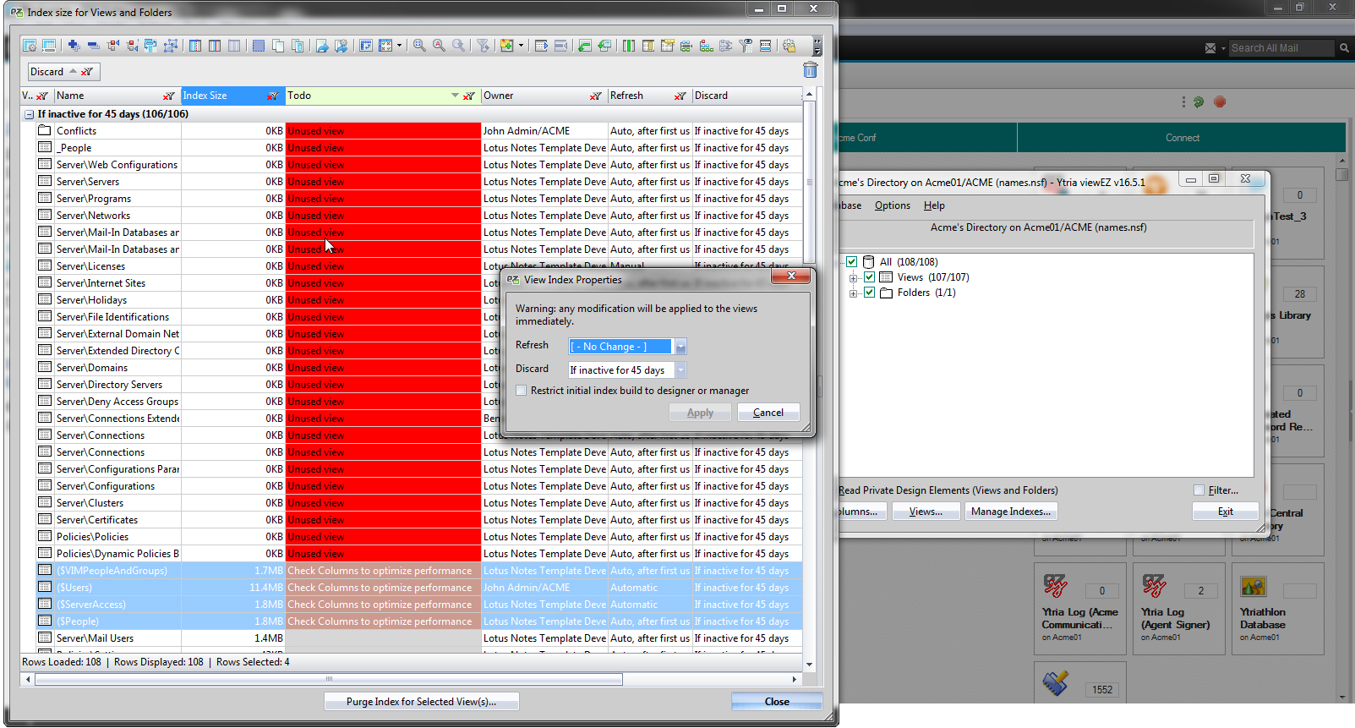Image resolution: width=1355 pixels, height=728 pixels.
Task: Click the first magnifier search icon in toolbar
Action: (419, 46)
